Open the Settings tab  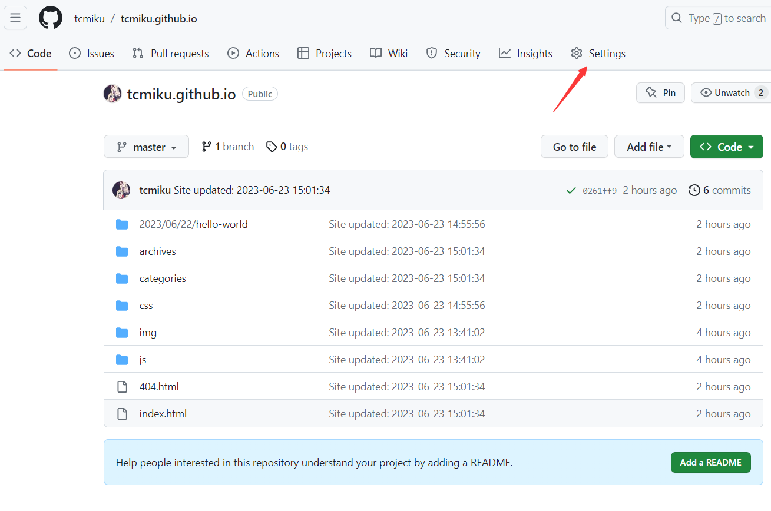point(598,54)
